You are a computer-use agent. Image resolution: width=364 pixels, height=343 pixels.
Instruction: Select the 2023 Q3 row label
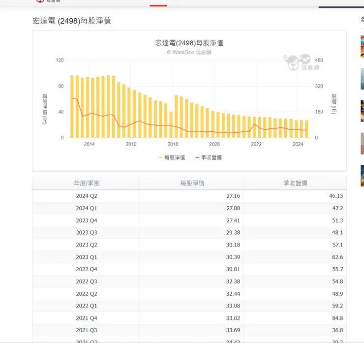click(x=87, y=233)
